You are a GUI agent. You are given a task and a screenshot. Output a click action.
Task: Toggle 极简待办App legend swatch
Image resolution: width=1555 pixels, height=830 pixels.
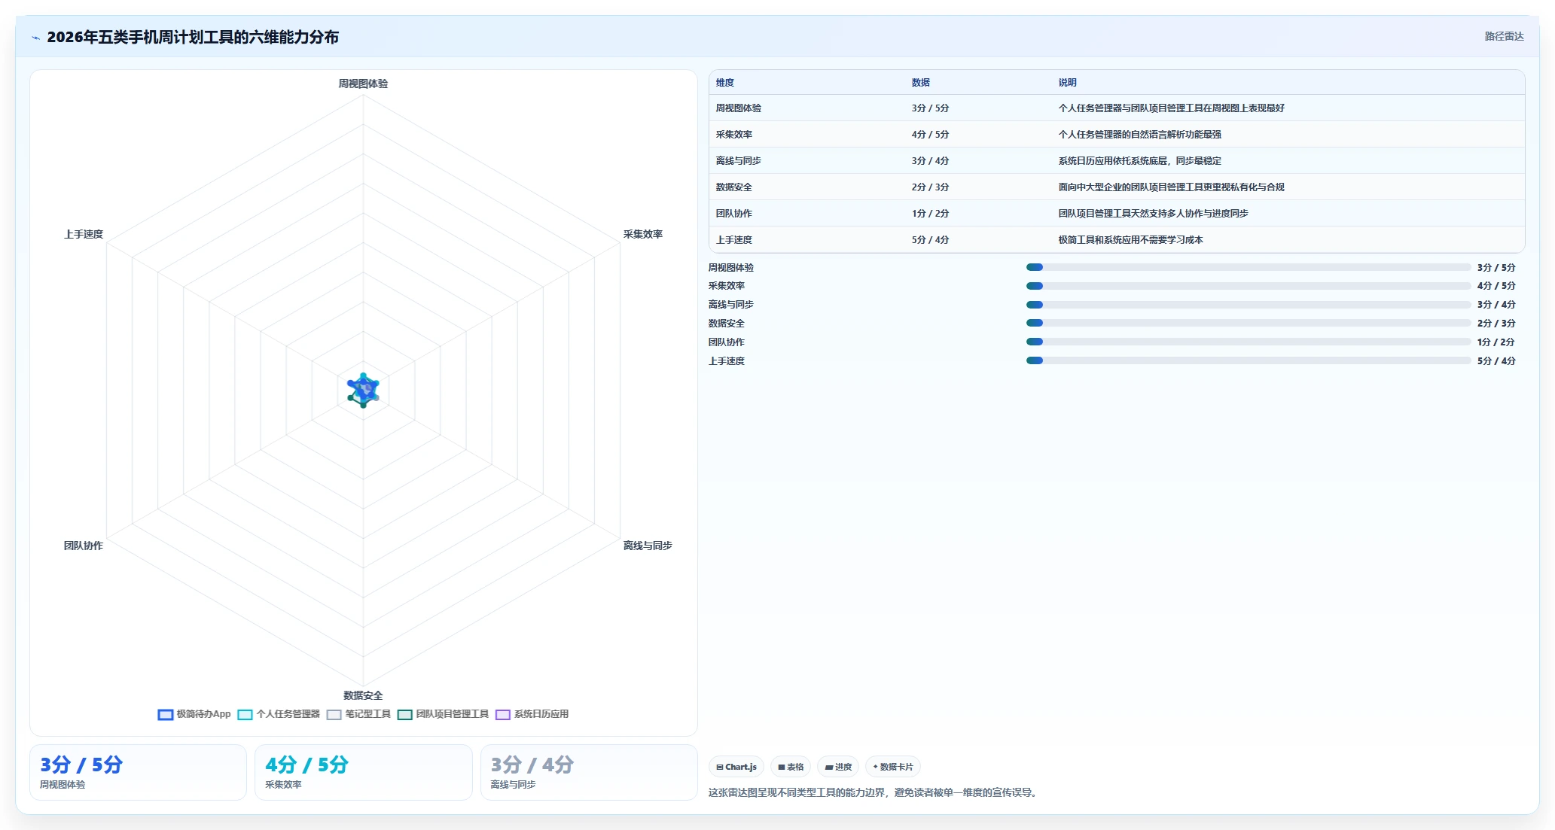click(166, 715)
